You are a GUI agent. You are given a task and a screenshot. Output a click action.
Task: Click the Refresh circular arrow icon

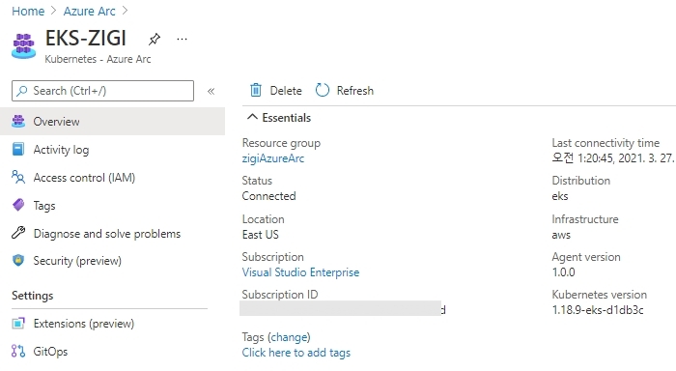(x=322, y=90)
